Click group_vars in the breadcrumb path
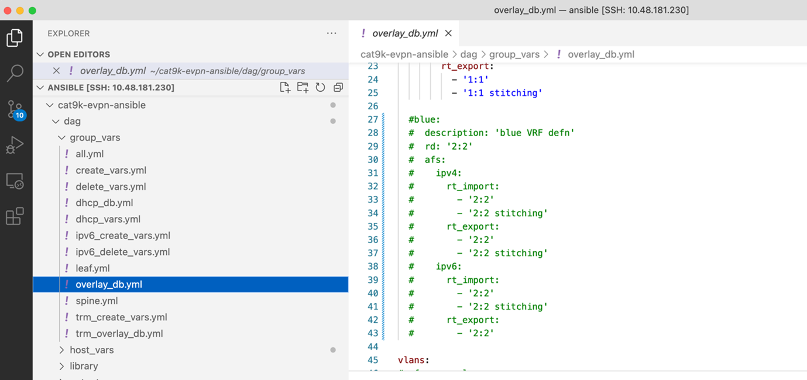The width and height of the screenshot is (807, 380). (x=514, y=54)
